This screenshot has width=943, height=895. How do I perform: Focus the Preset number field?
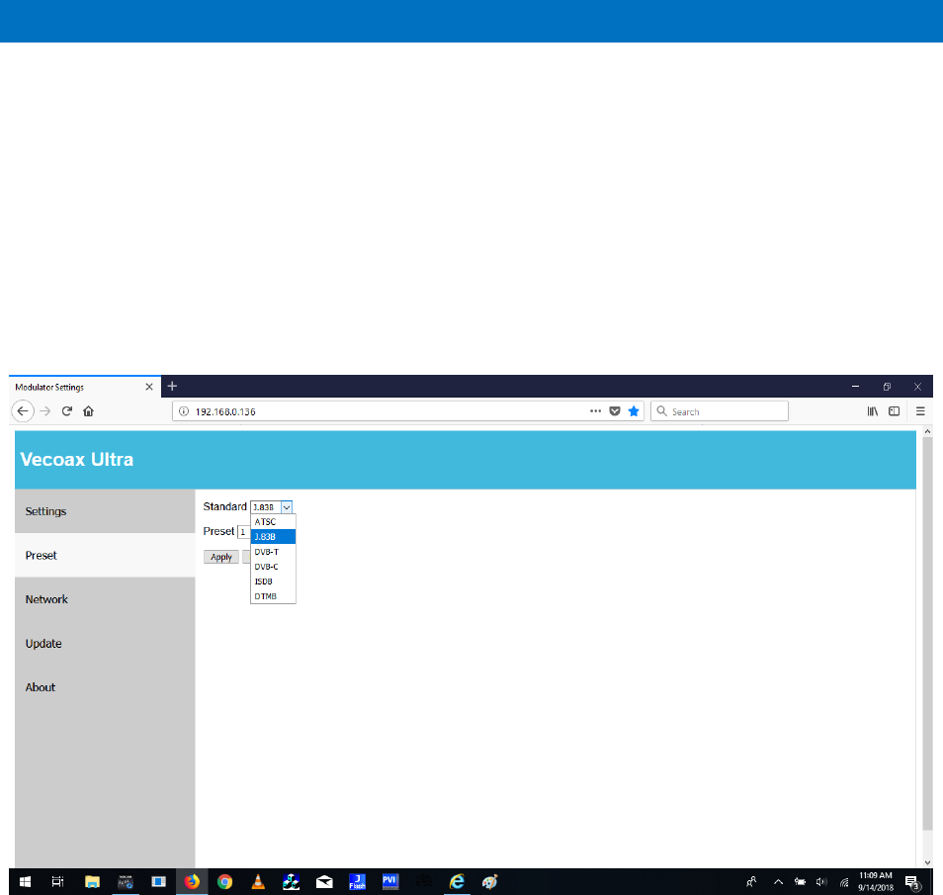pos(243,532)
